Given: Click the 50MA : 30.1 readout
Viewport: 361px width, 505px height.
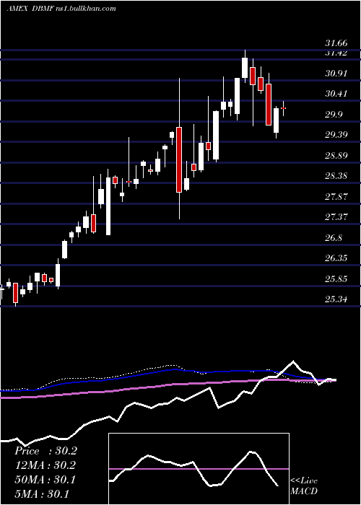Looking at the screenshot, I should click(45, 480).
